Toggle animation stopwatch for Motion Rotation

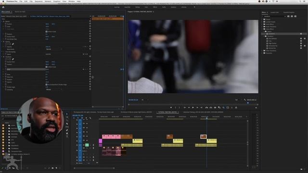coord(6,34)
